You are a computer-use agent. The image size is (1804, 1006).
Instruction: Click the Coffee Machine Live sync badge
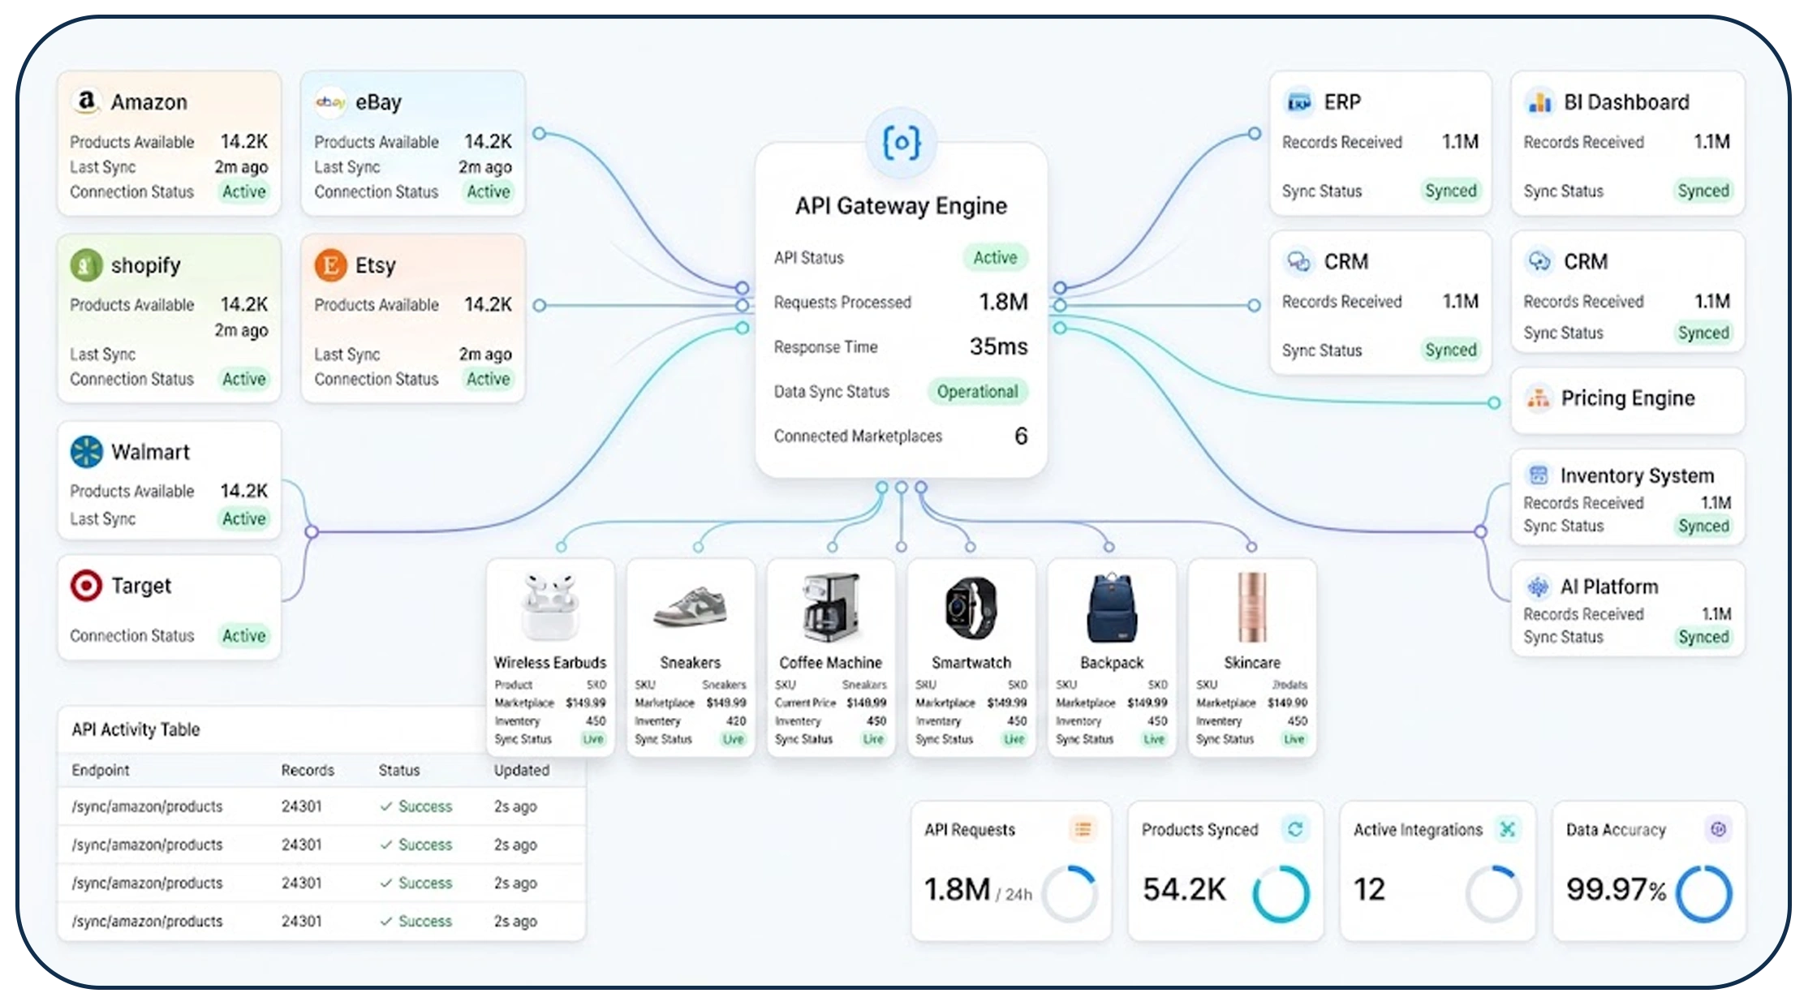[x=873, y=739]
